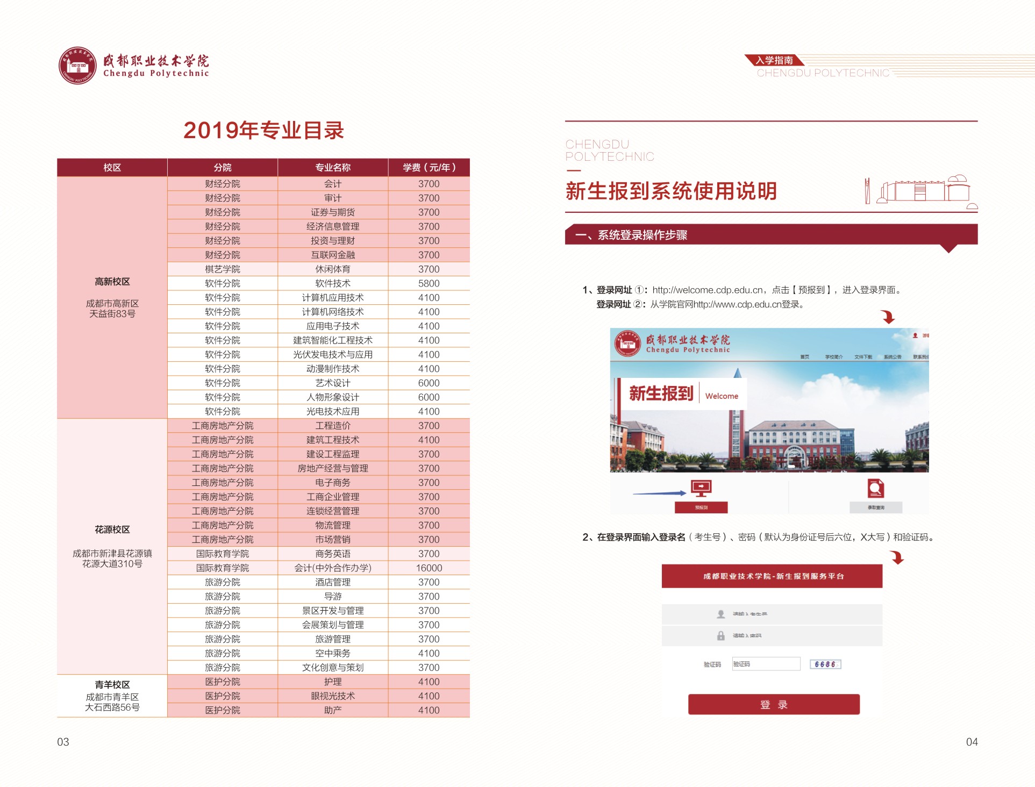Click the 一、系统登录操作步骤 section bar
The image size is (1035, 787).
[x=771, y=235]
